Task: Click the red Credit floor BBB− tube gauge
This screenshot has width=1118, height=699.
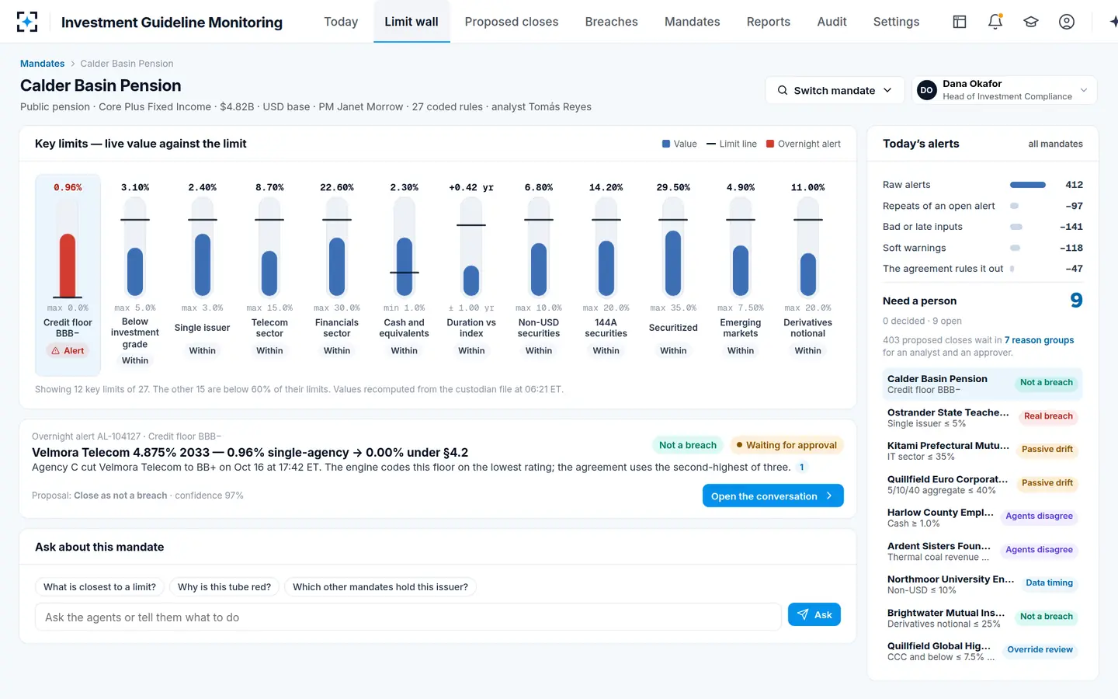Action: click(68, 247)
